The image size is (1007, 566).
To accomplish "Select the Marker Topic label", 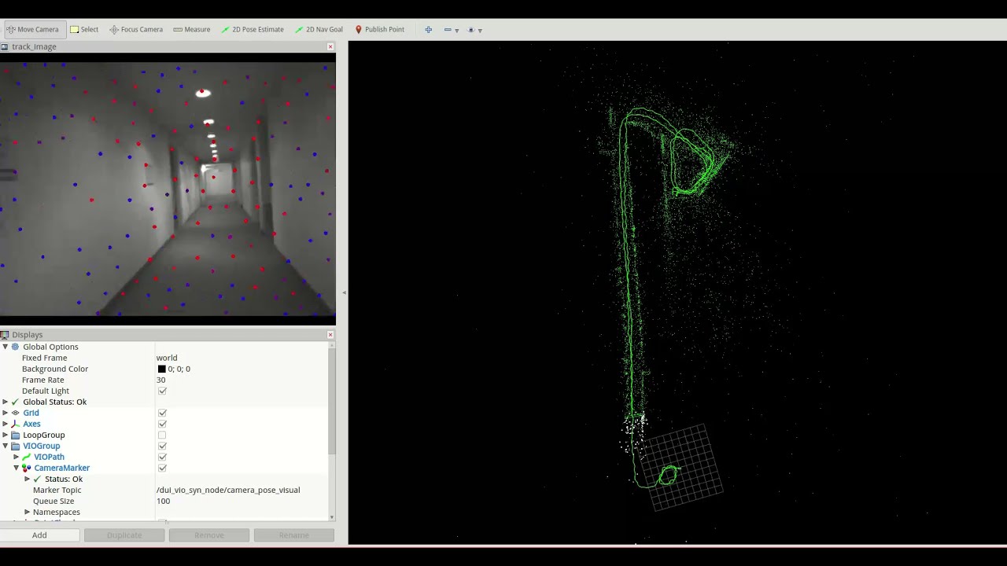I will tap(57, 490).
